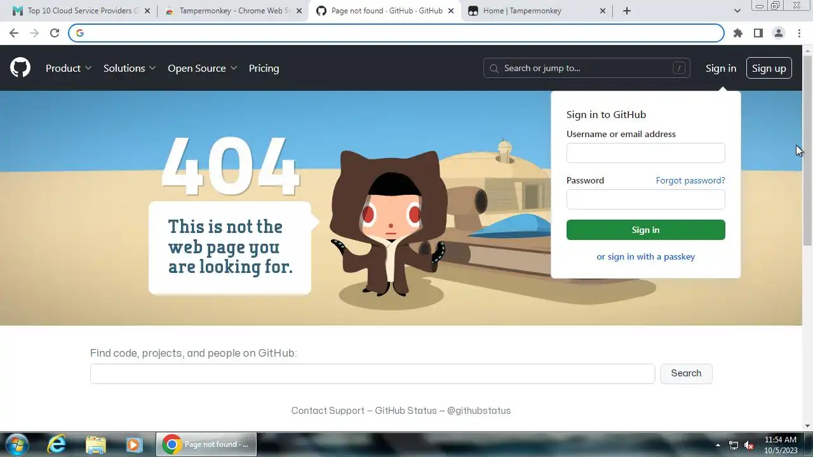Image resolution: width=813 pixels, height=457 pixels.
Task: Click the Find code, projects, people search box
Action: pos(372,373)
